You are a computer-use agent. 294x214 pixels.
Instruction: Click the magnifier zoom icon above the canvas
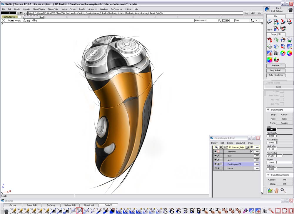(x=219, y=20)
